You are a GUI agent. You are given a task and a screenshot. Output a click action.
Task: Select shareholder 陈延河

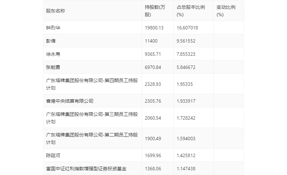53,155
